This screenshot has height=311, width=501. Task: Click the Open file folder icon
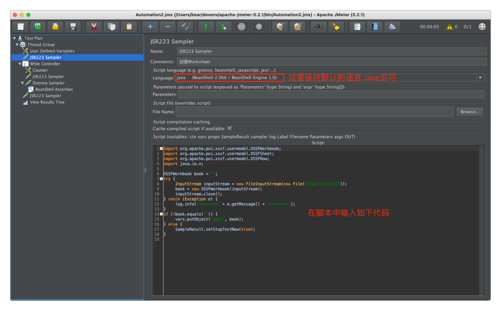point(55,27)
